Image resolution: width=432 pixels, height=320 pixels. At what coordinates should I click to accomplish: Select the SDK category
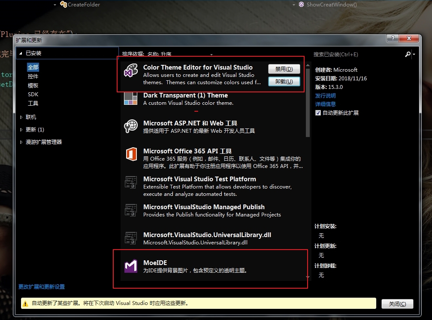tap(33, 94)
